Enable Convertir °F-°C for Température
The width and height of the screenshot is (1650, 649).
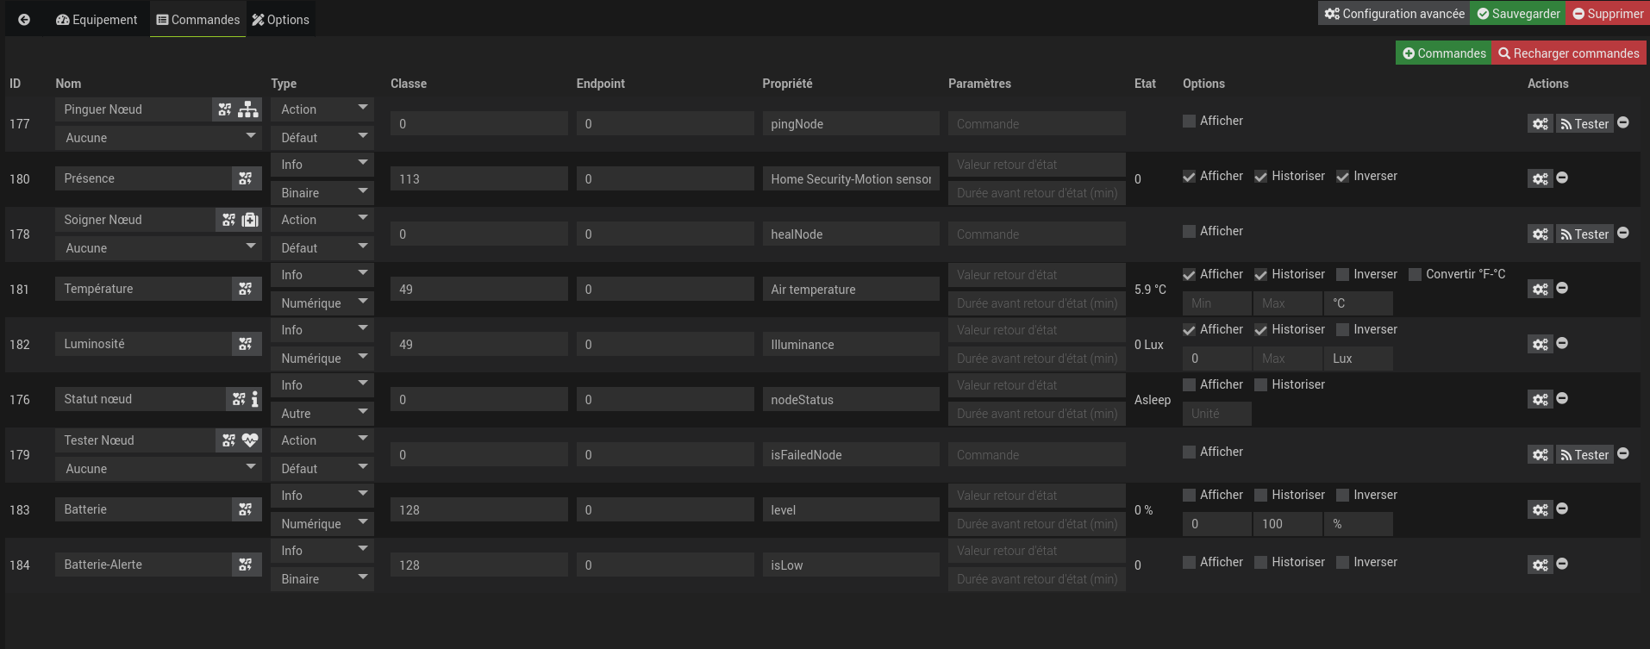[1415, 275]
